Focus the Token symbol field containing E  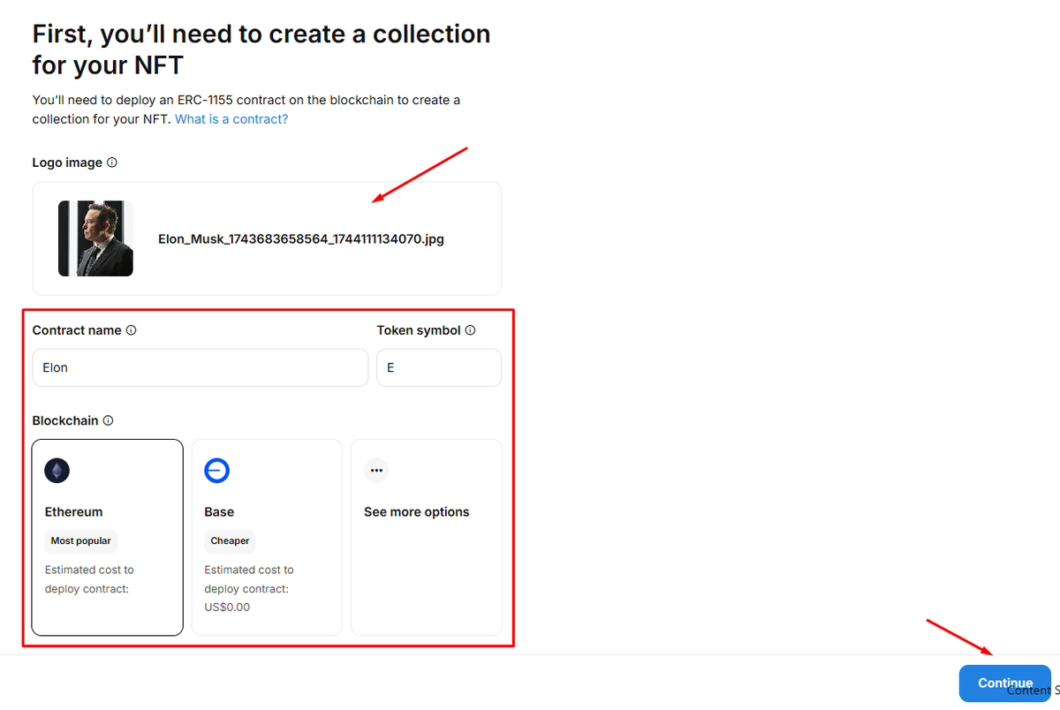coord(439,367)
